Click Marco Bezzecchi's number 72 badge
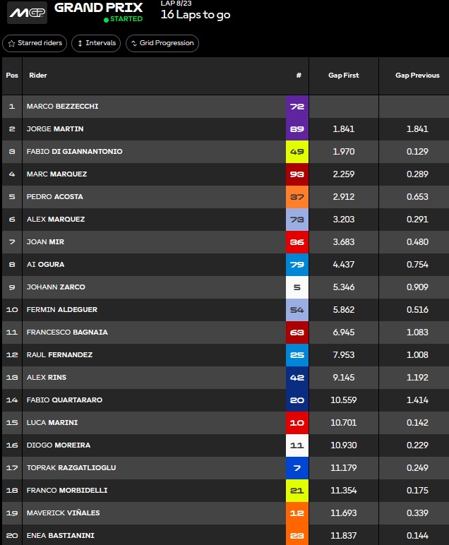The height and width of the screenshot is (545, 449). 297,107
